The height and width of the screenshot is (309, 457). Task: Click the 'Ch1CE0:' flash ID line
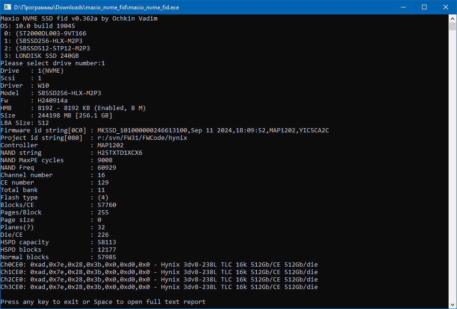[x=159, y=272]
